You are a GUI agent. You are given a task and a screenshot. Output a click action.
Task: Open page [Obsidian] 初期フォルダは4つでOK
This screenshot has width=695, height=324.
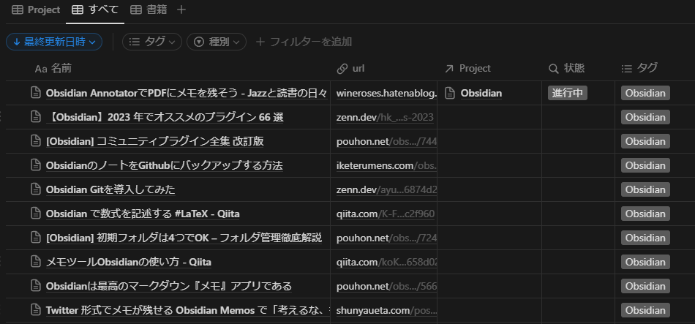[184, 238]
